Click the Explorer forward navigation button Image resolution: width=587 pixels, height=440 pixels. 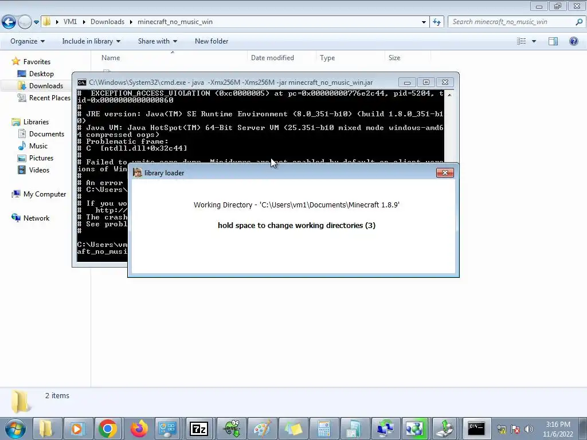tap(25, 22)
